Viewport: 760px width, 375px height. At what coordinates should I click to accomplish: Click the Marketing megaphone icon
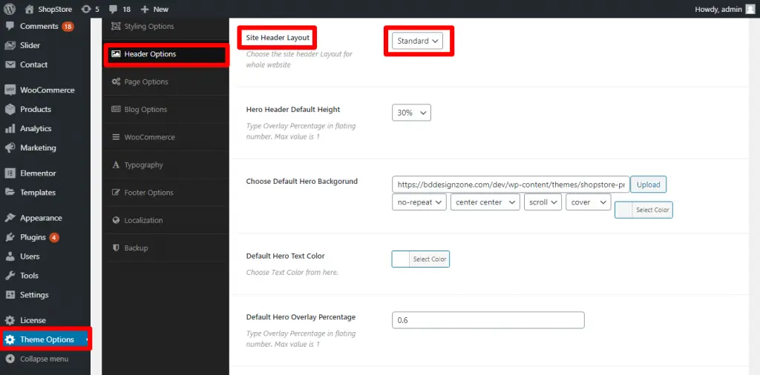pos(10,147)
